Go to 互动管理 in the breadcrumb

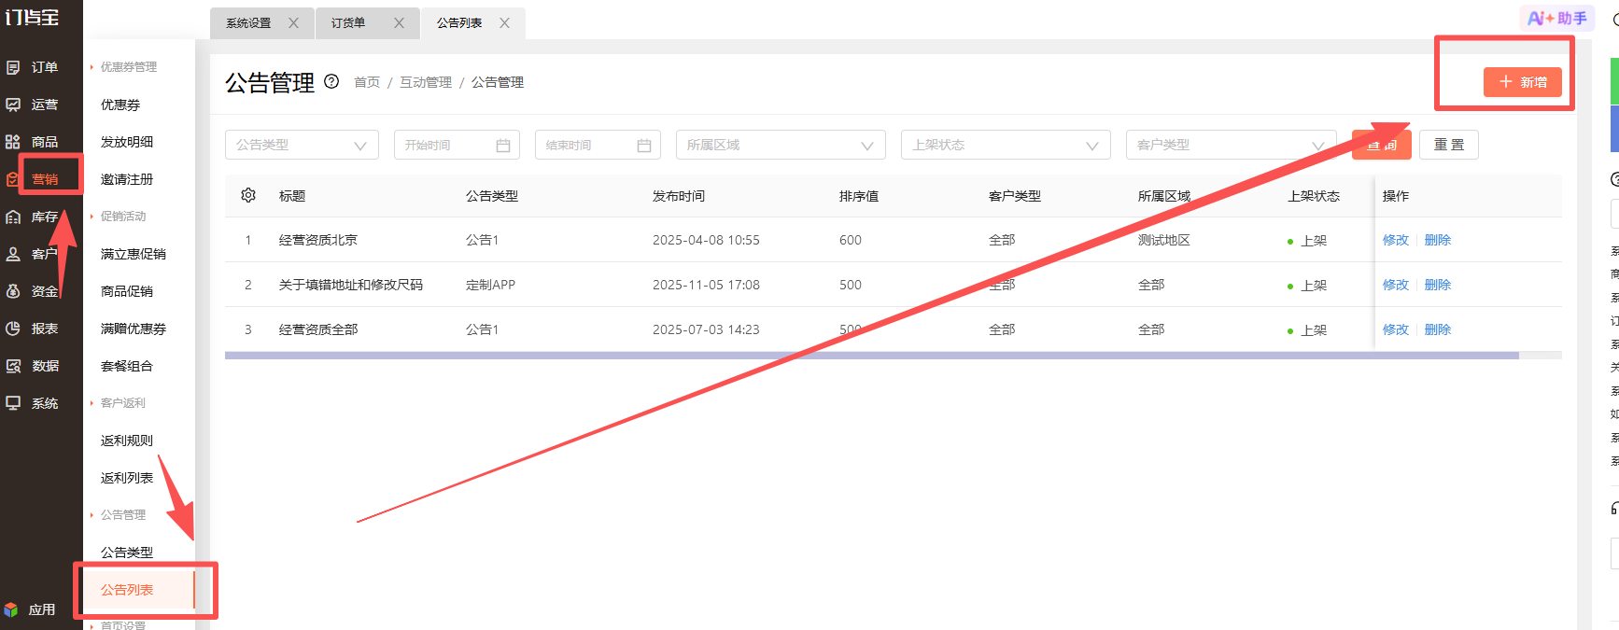[x=426, y=82]
